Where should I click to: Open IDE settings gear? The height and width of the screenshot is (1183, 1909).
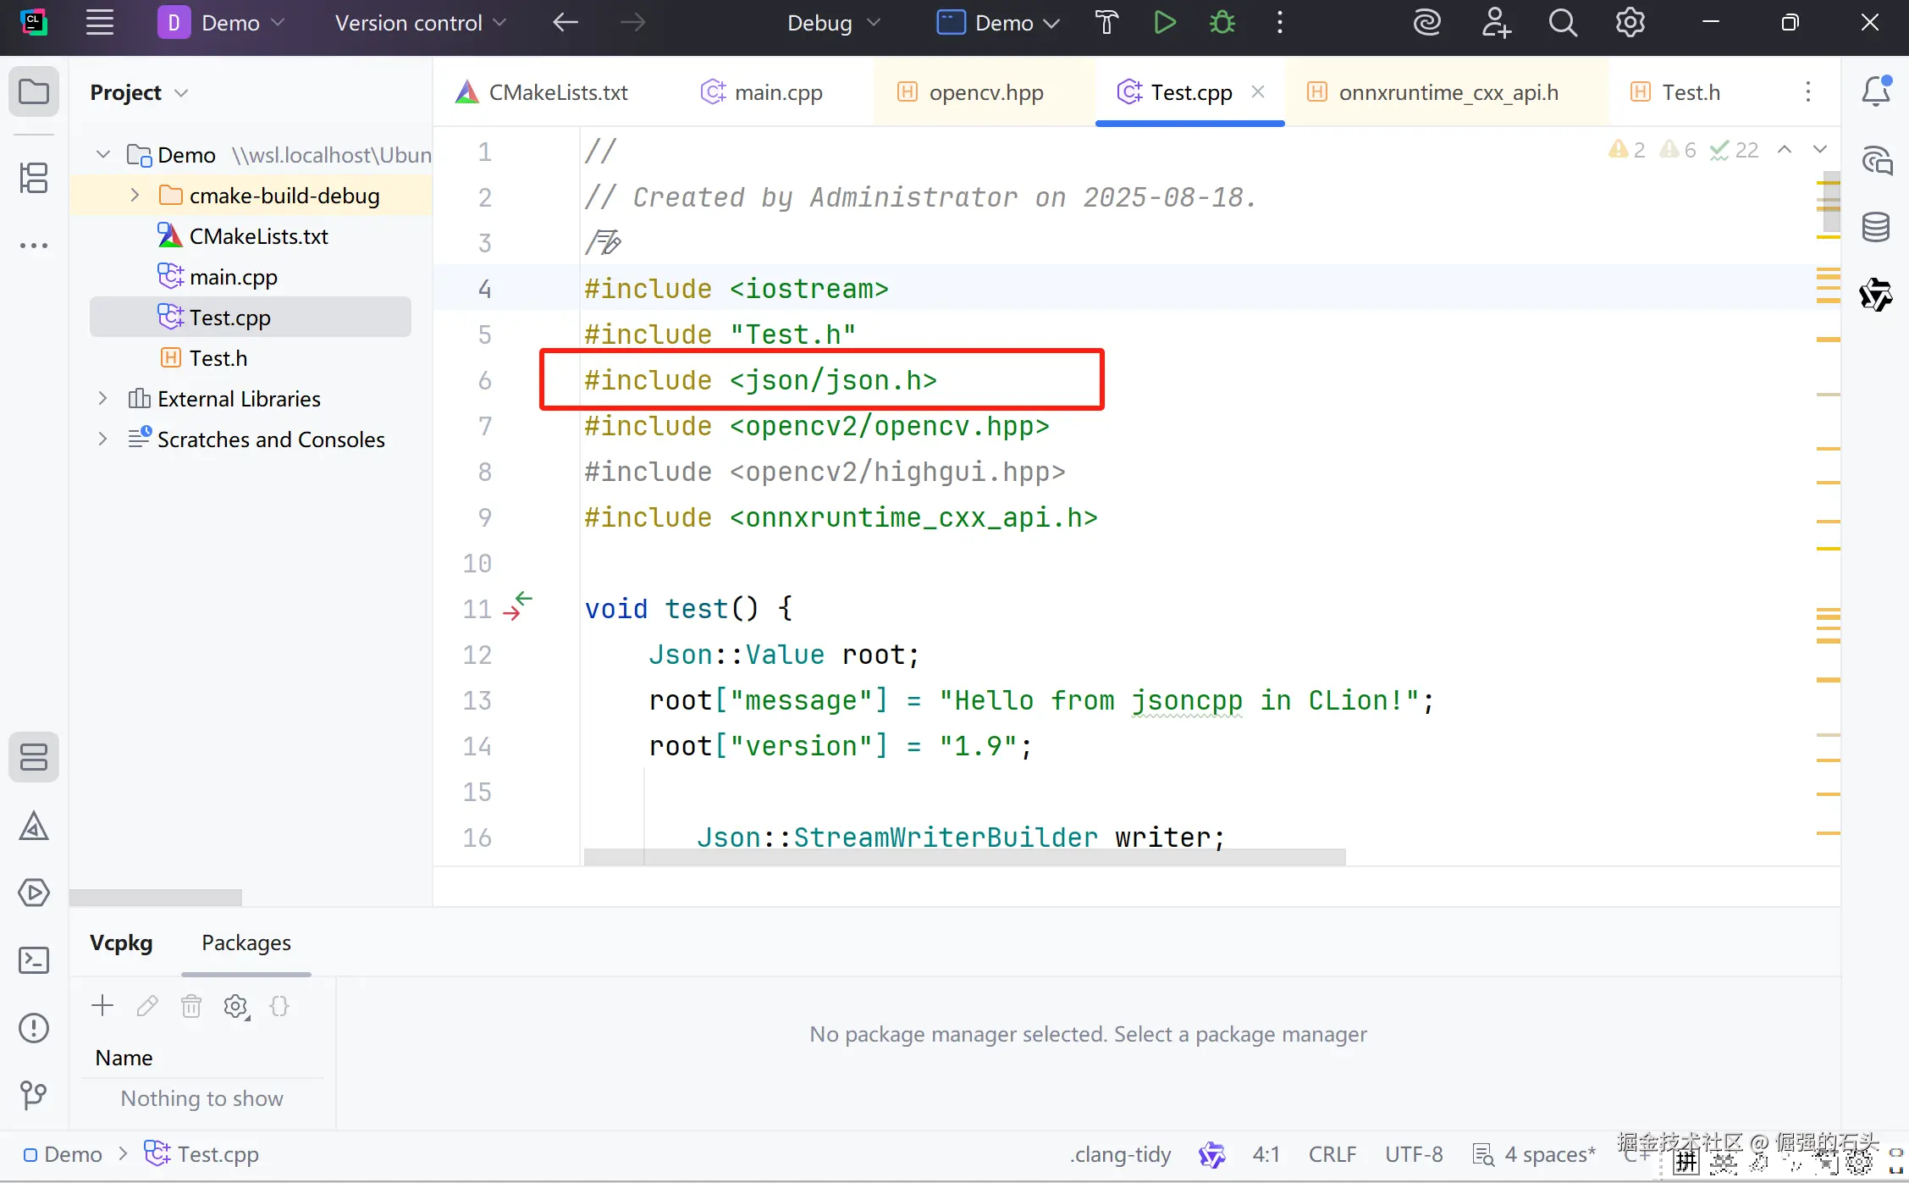coord(1630,23)
